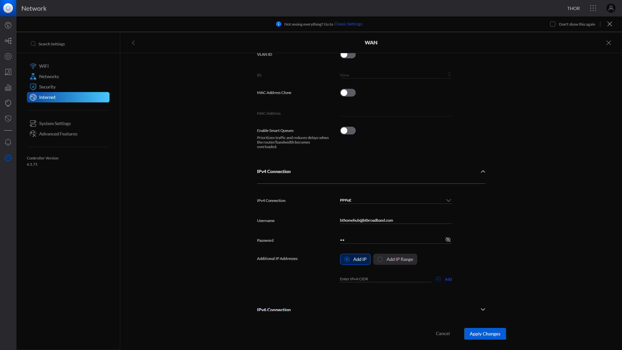View Statistics via bar chart icon
Screen dimensions: 622x350
[x=8, y=87]
